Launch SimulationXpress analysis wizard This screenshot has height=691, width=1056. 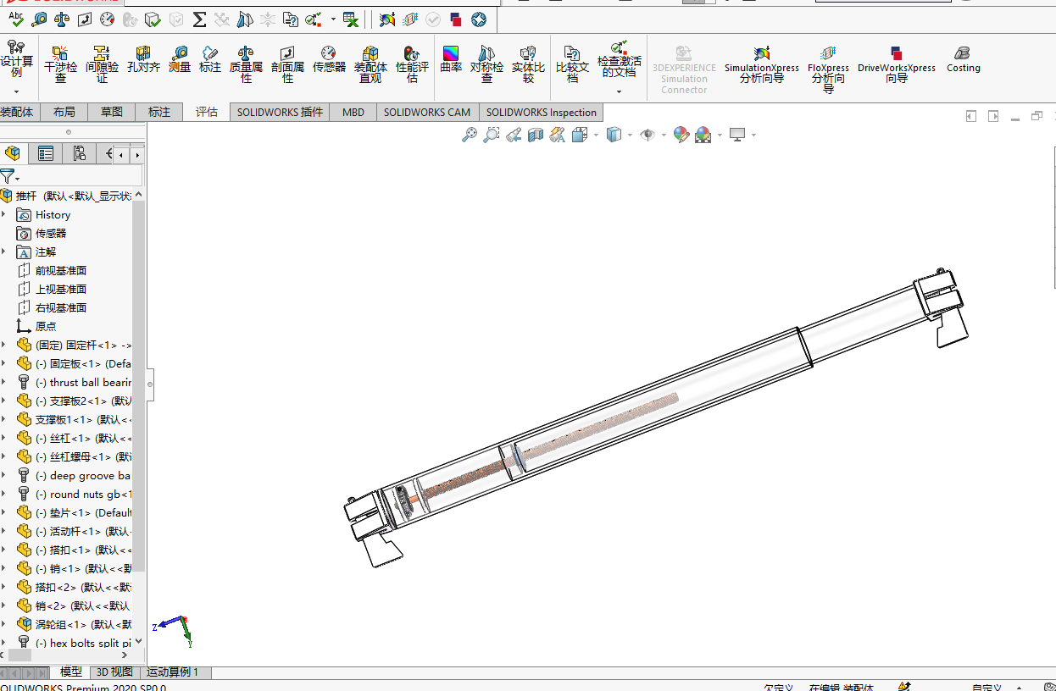[x=761, y=64]
